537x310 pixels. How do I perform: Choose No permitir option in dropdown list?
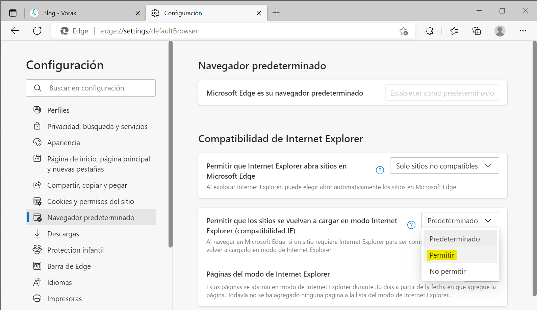click(460, 271)
